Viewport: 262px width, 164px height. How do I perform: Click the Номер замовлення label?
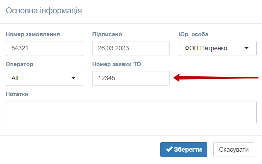tap(33, 34)
